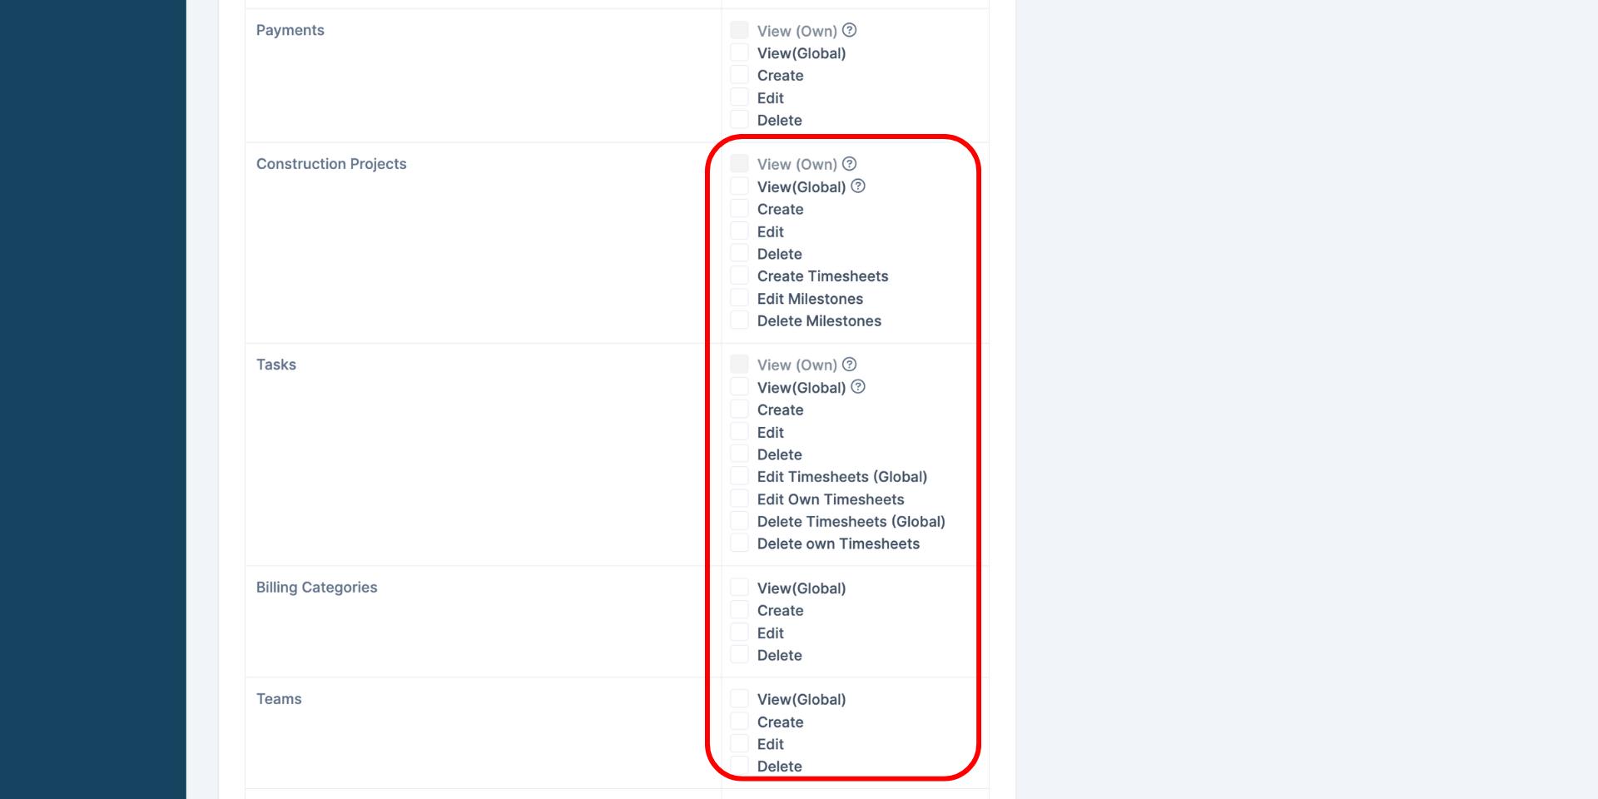Tick Delete permission under Payments

coord(739,120)
